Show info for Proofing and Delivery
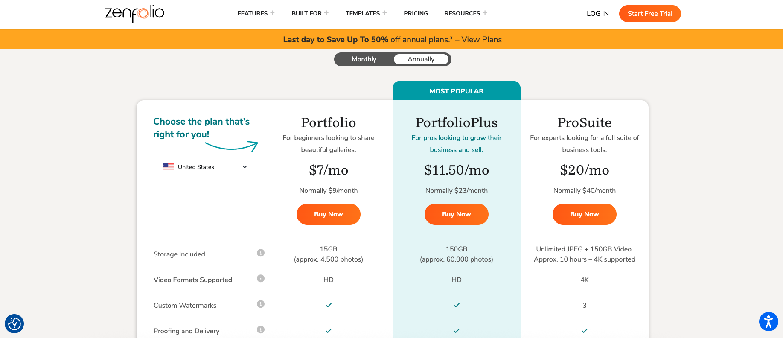The height and width of the screenshot is (338, 783). pos(261,329)
